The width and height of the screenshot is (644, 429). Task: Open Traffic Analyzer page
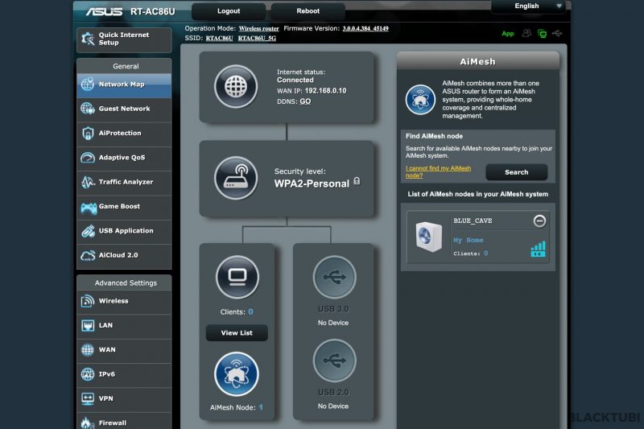click(124, 182)
